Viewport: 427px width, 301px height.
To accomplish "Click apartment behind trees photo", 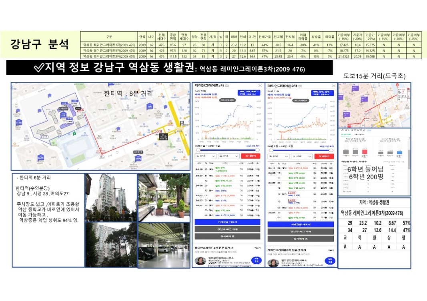I will tap(111, 245).
